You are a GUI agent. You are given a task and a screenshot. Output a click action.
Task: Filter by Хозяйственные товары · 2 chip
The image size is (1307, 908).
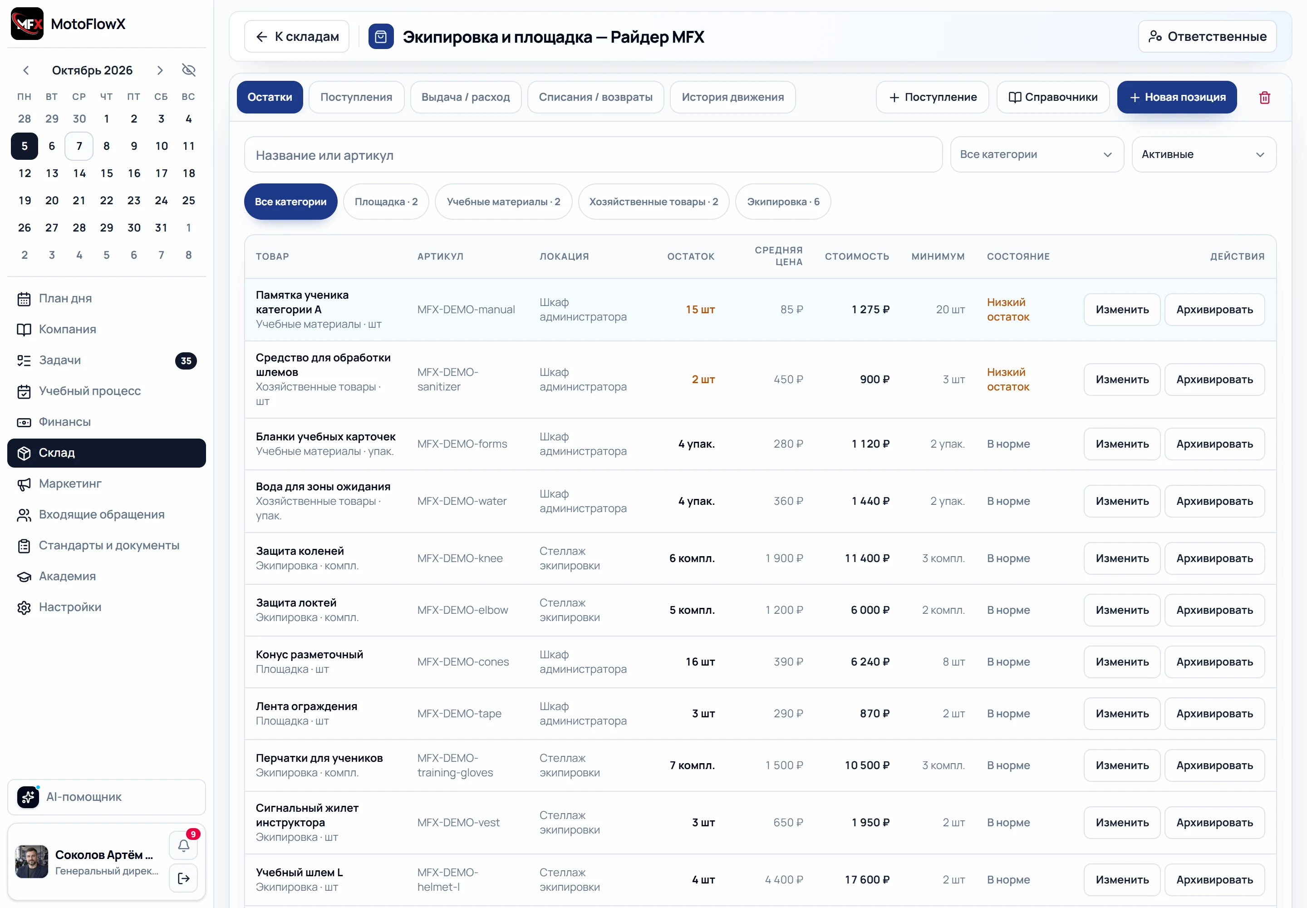point(653,202)
